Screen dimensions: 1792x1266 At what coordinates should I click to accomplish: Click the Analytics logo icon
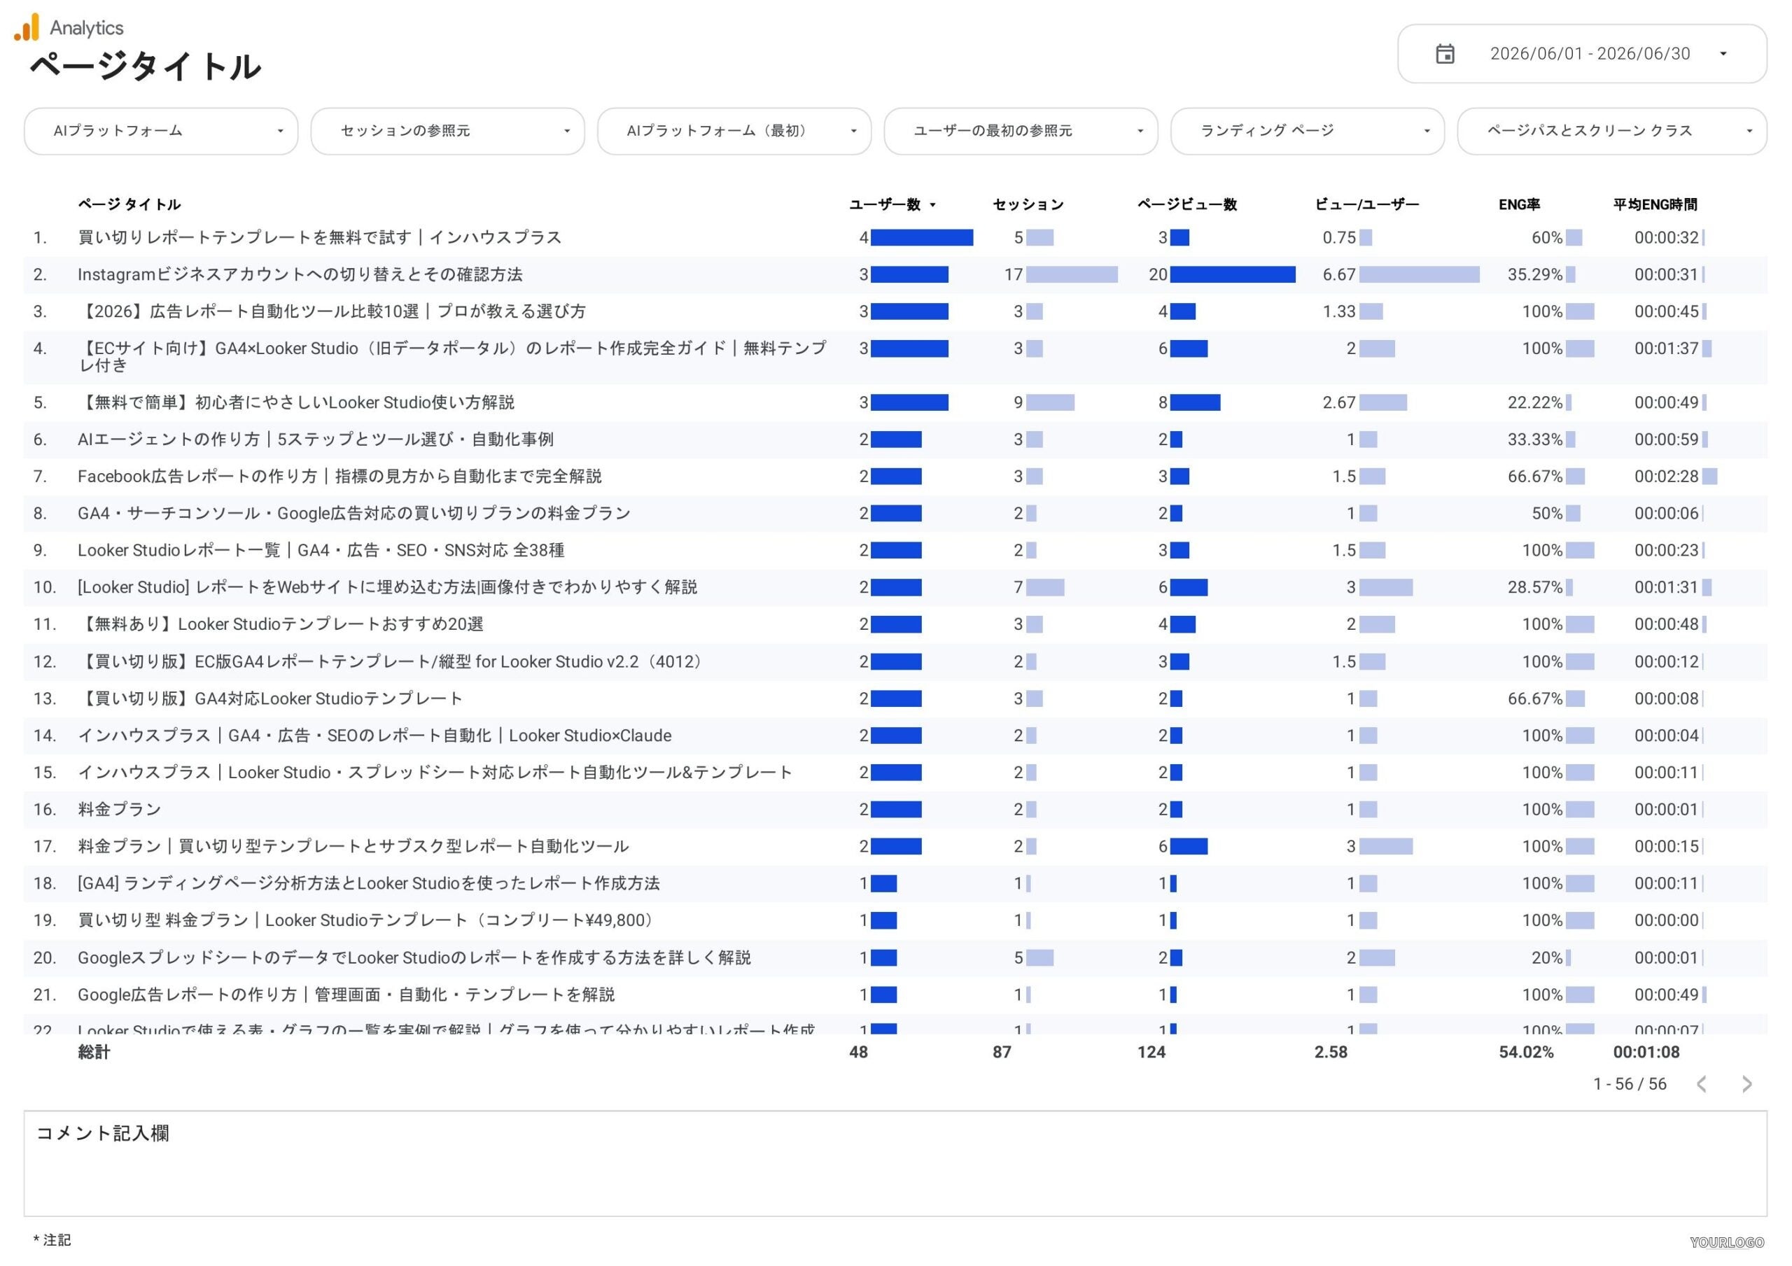27,27
